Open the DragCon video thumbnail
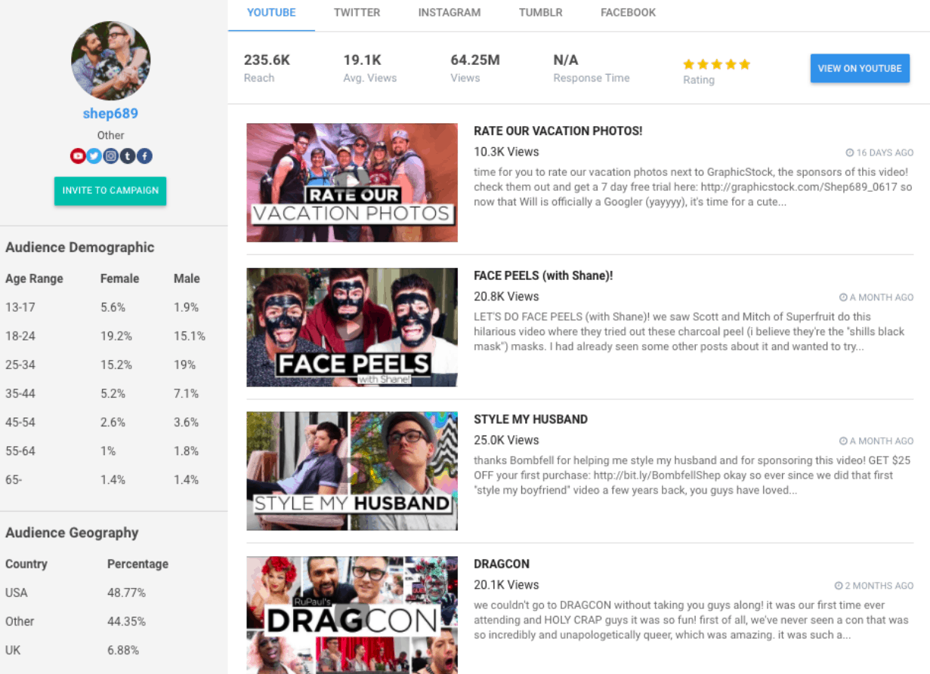 point(352,615)
